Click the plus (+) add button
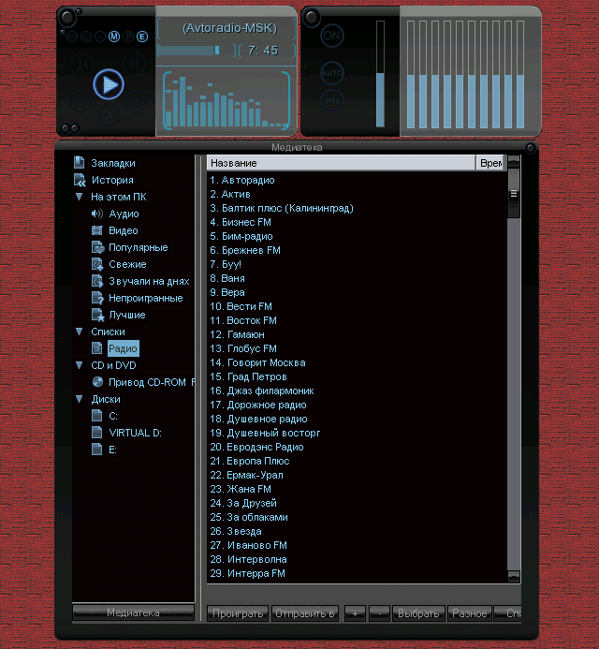Screen dimensions: 599x649 [355, 613]
